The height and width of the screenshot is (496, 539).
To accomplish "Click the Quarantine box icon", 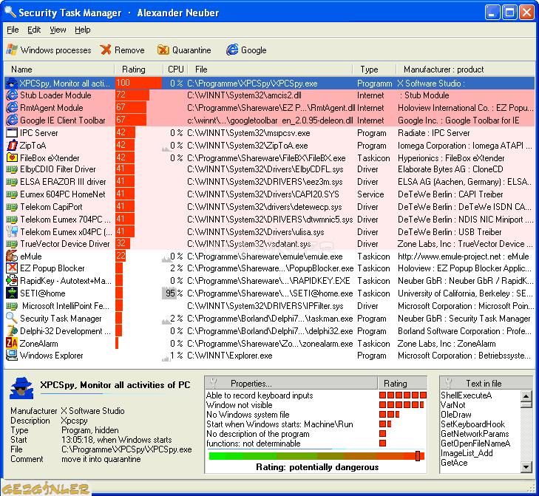I will [x=163, y=50].
